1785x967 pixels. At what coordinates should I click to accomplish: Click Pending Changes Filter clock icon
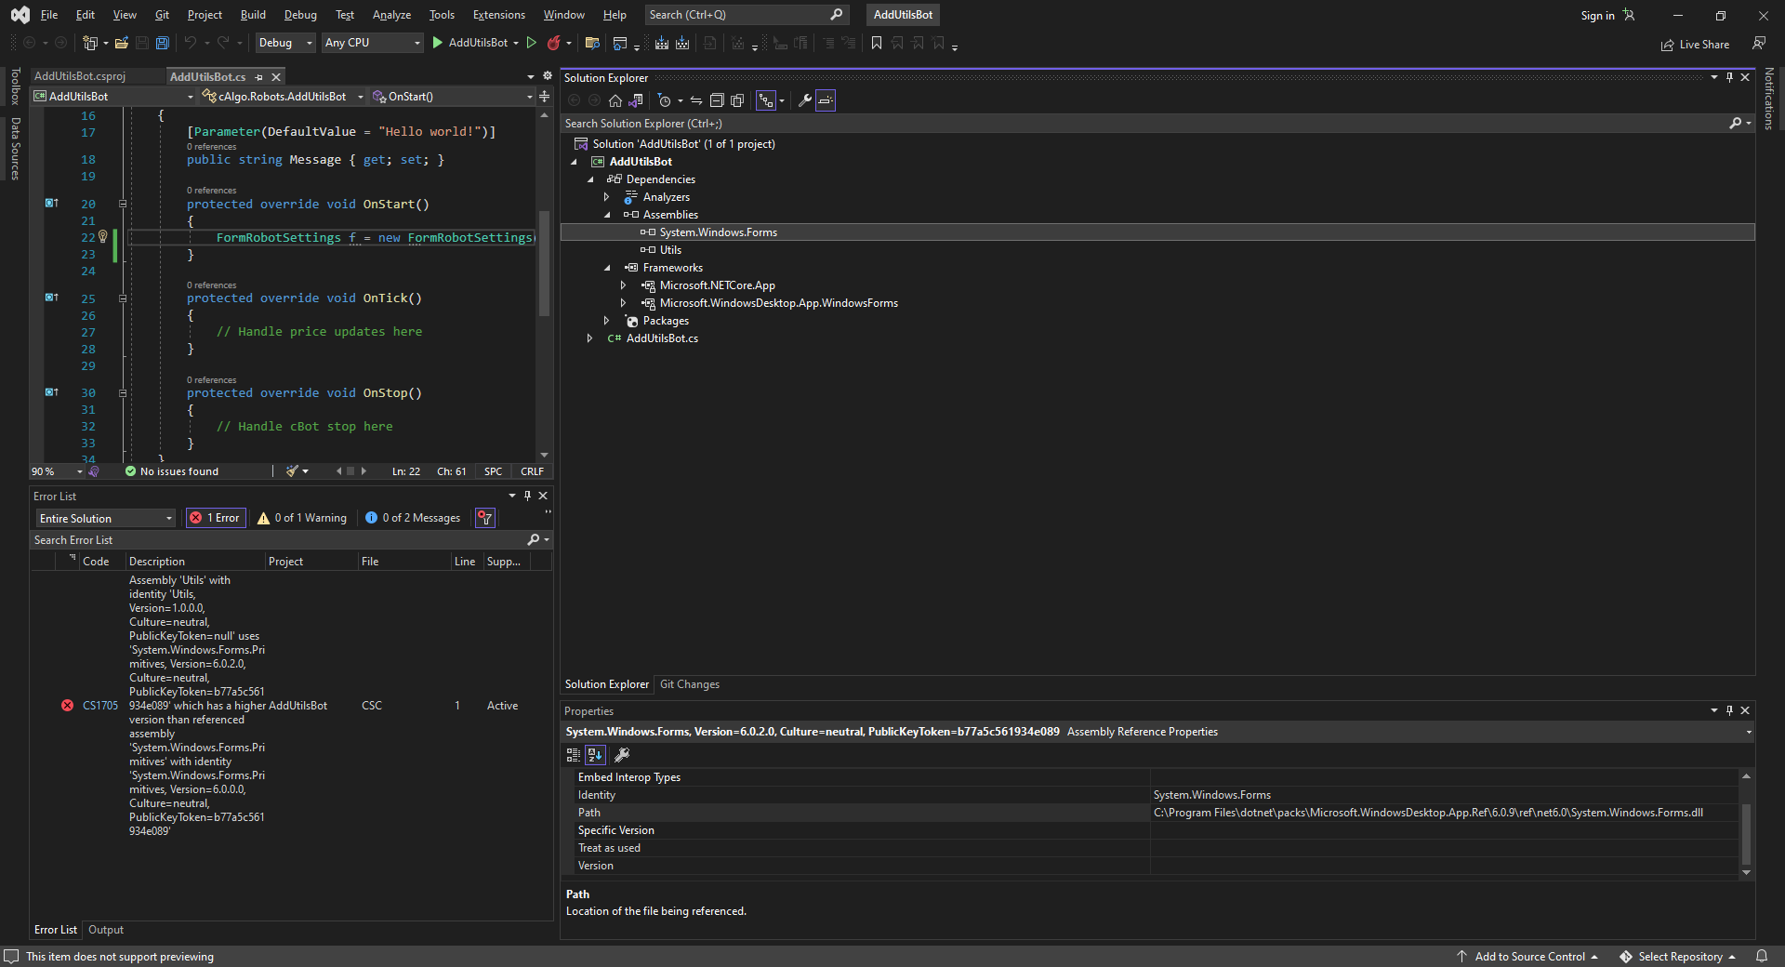[664, 100]
